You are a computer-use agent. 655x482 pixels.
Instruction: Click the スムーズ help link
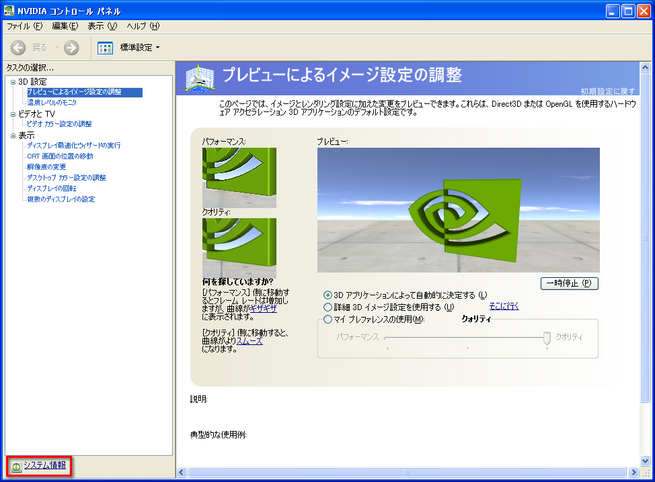249,341
